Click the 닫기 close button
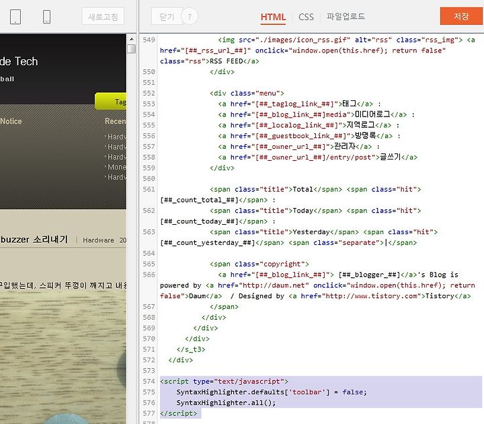 [167, 16]
